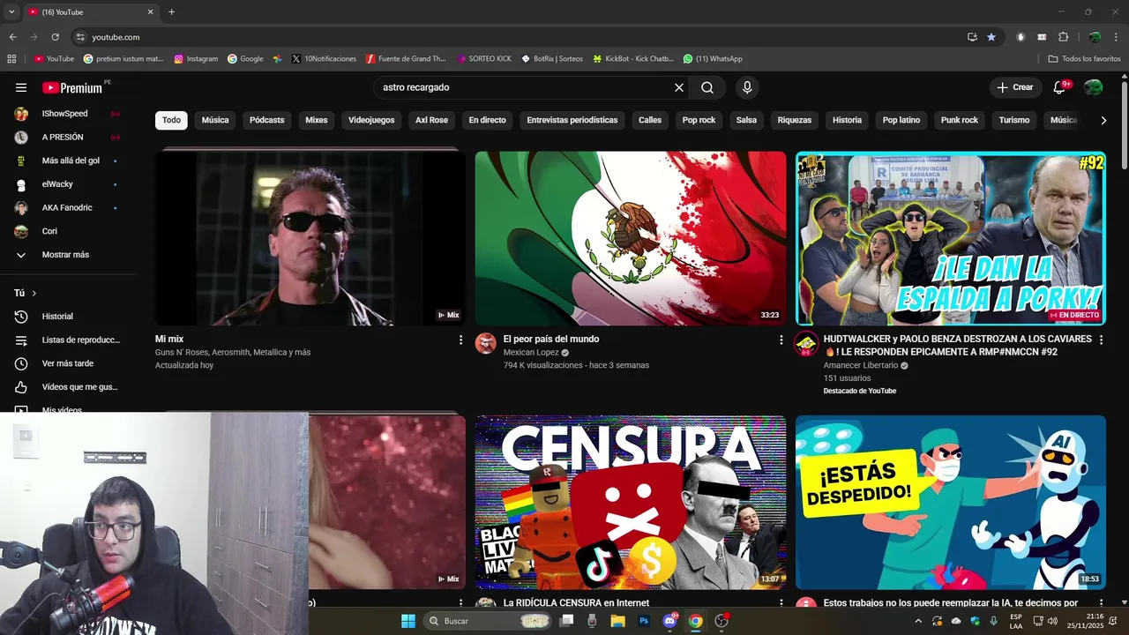Open 'Ver más tarde' playlist
The image size is (1129, 635).
point(65,363)
